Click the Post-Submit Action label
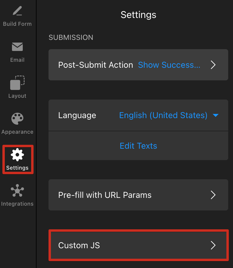 (96, 65)
